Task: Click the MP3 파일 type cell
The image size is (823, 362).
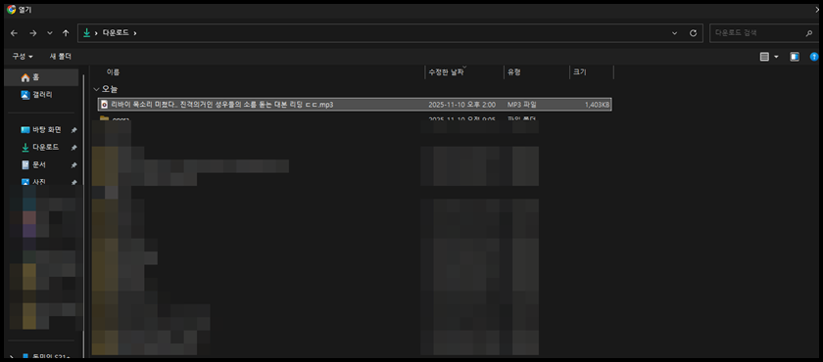Action: pos(521,105)
